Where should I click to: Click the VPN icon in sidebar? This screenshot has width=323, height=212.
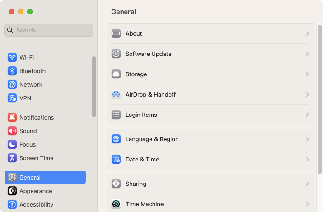[x=12, y=98]
